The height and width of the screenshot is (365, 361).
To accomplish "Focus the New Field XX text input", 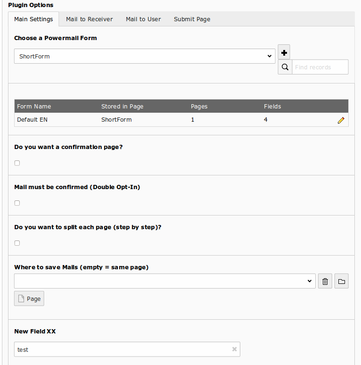I will tap(123, 349).
